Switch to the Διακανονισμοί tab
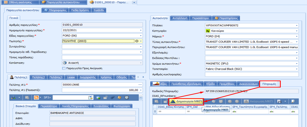 pos(248,84)
